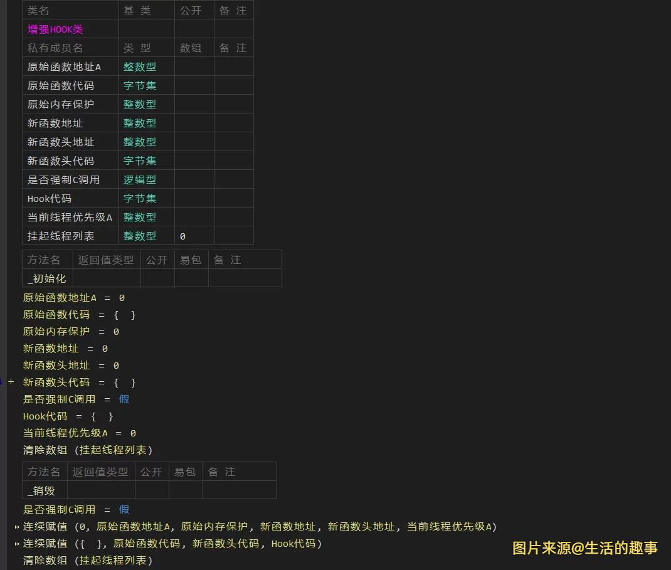This screenshot has height=570, width=671.
Task: Open type selector for 挂起线程列表 member
Action: pos(139,236)
